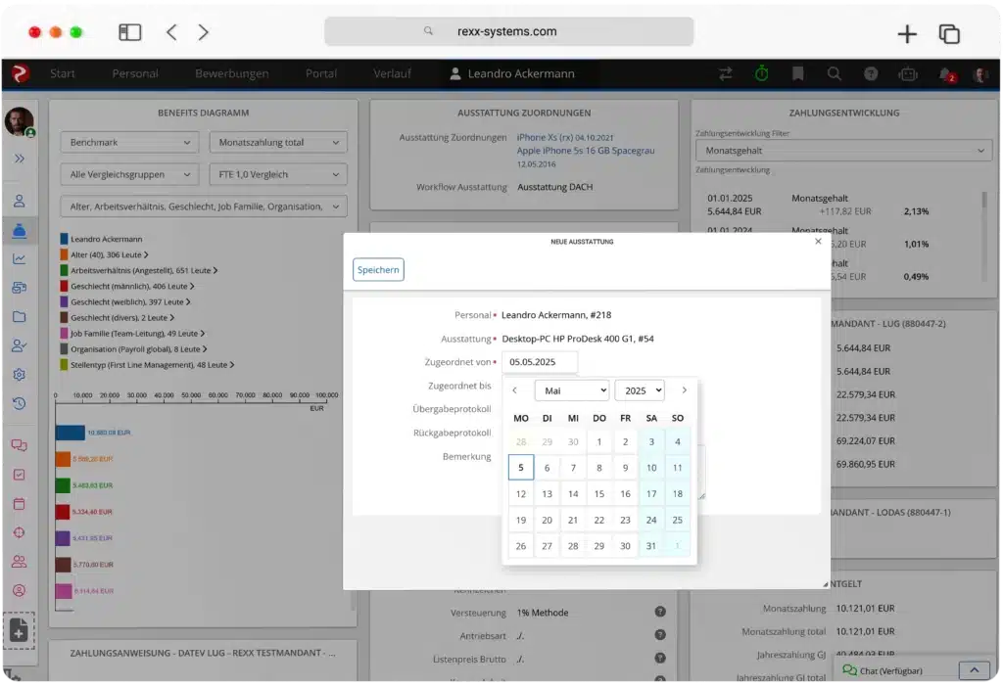Open notifications bell with red badge
Viewport: 1003px width, 687px height.
tap(945, 74)
